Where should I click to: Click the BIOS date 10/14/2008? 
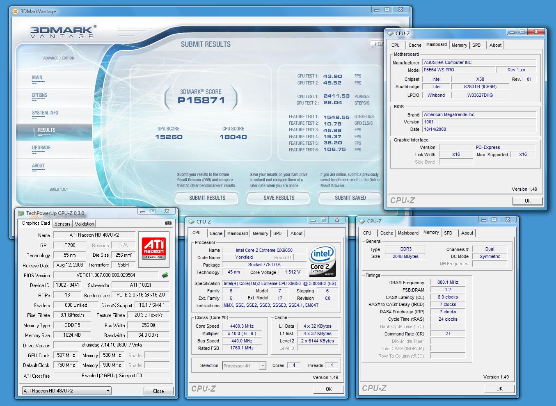[x=479, y=130]
